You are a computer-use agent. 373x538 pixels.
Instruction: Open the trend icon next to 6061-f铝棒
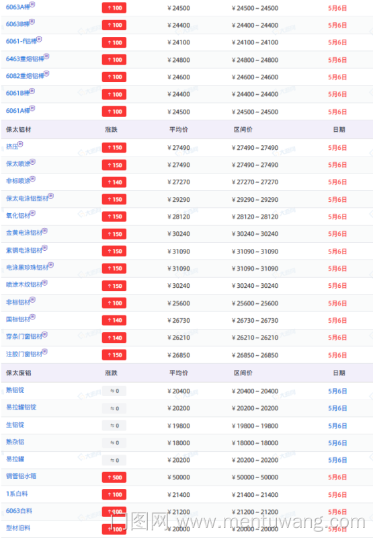40,39
